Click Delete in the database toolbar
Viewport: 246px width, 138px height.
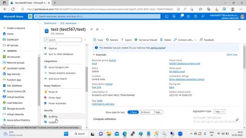(x=166, y=40)
